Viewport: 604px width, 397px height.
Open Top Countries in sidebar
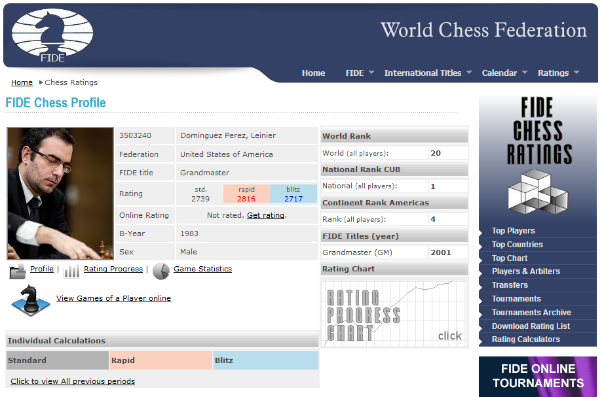(518, 244)
